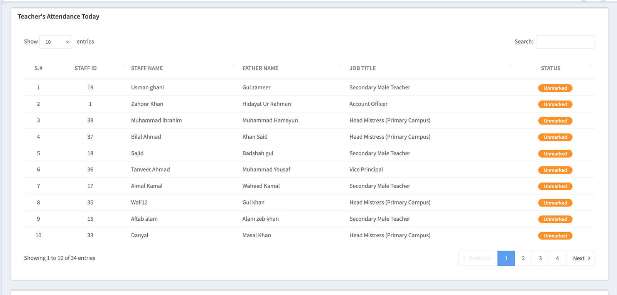Click Unmarked badge for Muhammad ibrahim
This screenshot has height=295, width=617.
555,121
